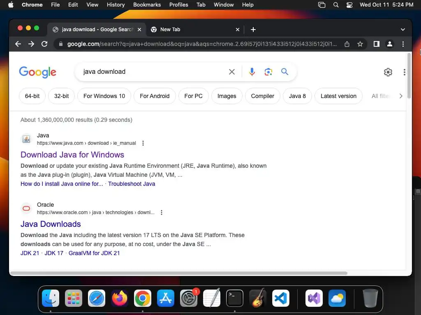Filter results by 64-bit chip
This screenshot has height=315, width=421.
32,96
